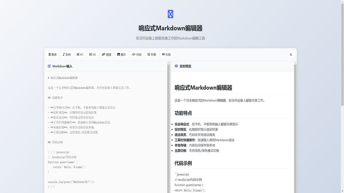Insert a link with 链接 button

107,54
